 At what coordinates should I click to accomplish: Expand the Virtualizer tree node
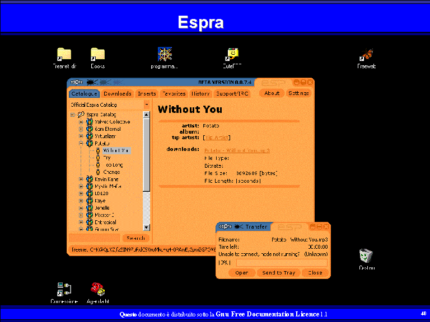pos(81,136)
